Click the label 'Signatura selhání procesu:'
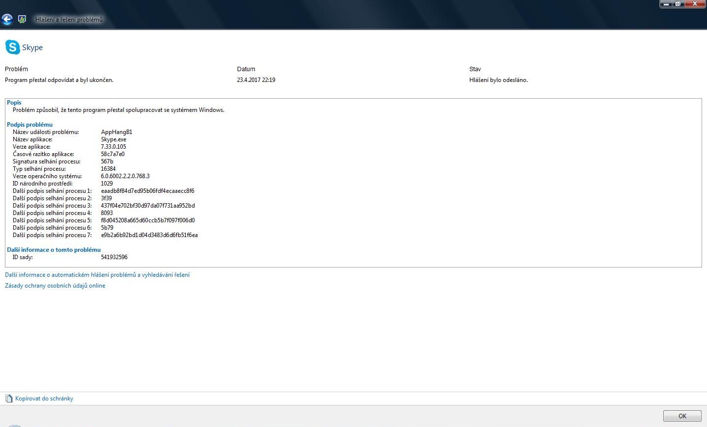 pos(47,161)
